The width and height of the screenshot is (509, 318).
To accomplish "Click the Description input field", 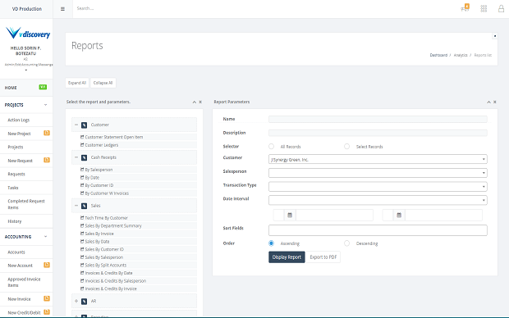I will point(378,133).
